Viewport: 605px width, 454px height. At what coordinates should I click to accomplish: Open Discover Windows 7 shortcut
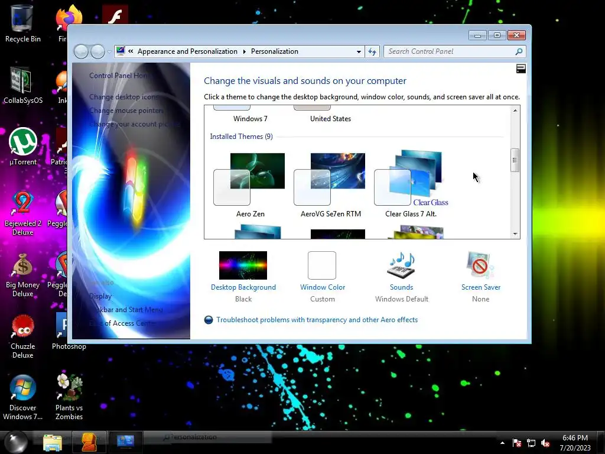(x=22, y=398)
